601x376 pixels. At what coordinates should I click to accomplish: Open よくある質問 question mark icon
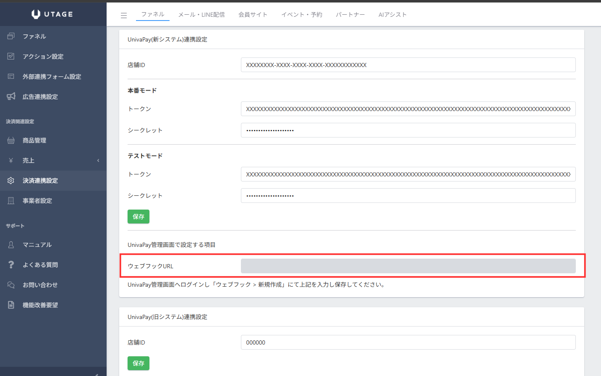point(11,265)
